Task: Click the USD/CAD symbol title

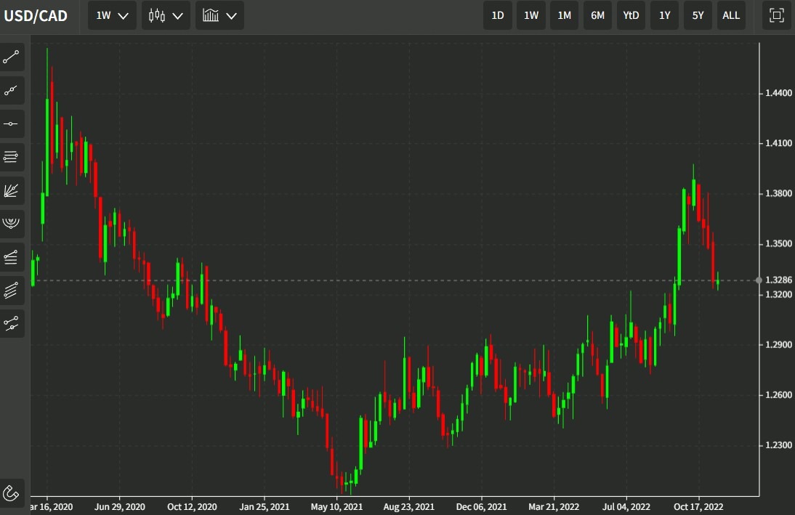Action: [x=36, y=16]
